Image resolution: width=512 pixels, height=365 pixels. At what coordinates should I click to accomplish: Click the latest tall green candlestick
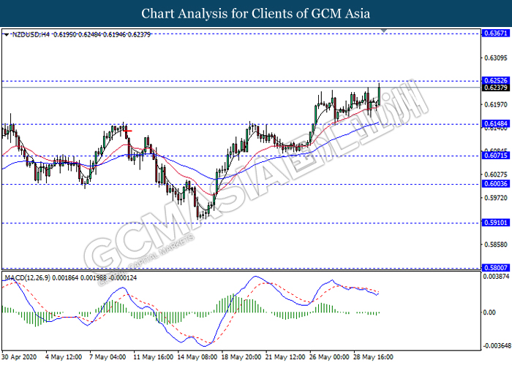click(379, 96)
